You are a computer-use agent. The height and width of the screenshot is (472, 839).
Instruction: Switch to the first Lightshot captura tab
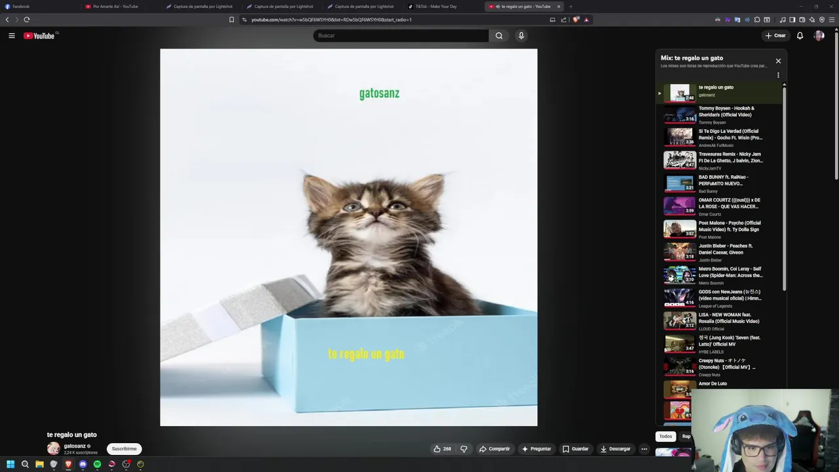(x=201, y=7)
